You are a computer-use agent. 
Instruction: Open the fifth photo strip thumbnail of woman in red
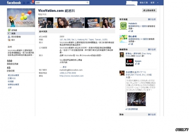coord(107,23)
